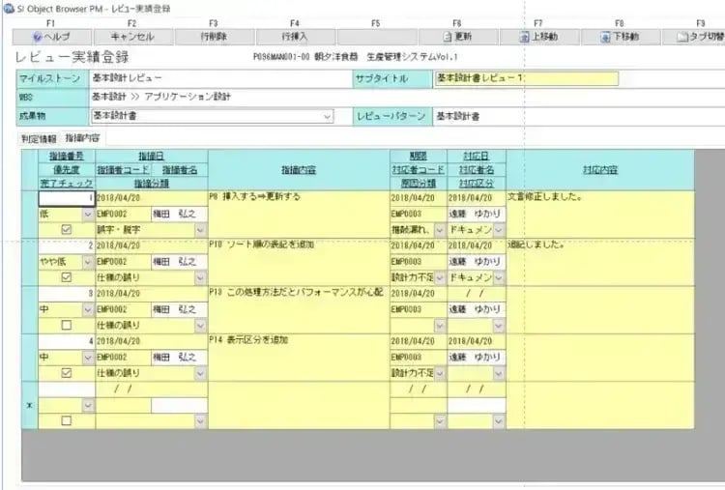Expand the priority dropdown showing やや低

pos(88,262)
